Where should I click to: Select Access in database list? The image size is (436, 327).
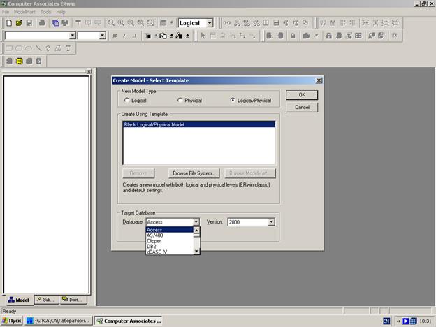tap(170, 230)
